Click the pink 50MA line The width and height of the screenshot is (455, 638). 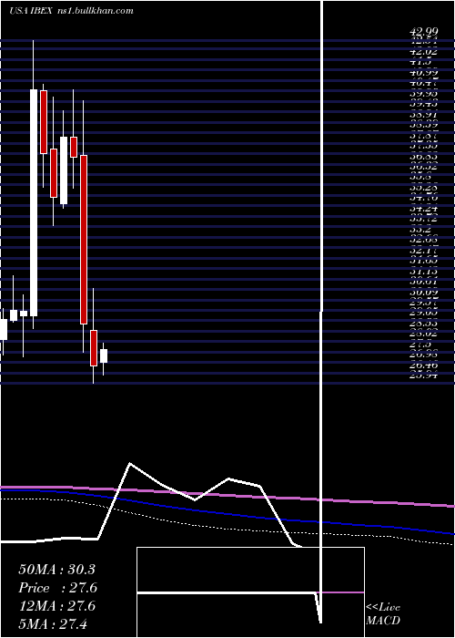[x=227, y=495]
